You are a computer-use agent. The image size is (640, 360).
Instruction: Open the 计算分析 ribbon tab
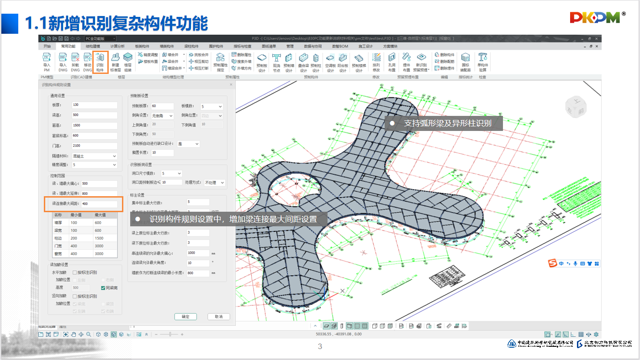[x=117, y=46]
